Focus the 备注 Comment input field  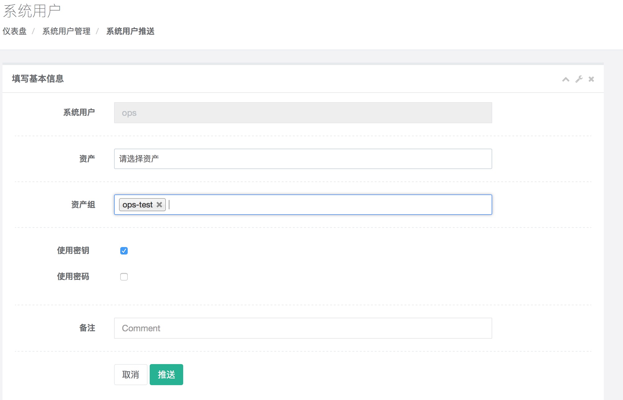(303, 328)
